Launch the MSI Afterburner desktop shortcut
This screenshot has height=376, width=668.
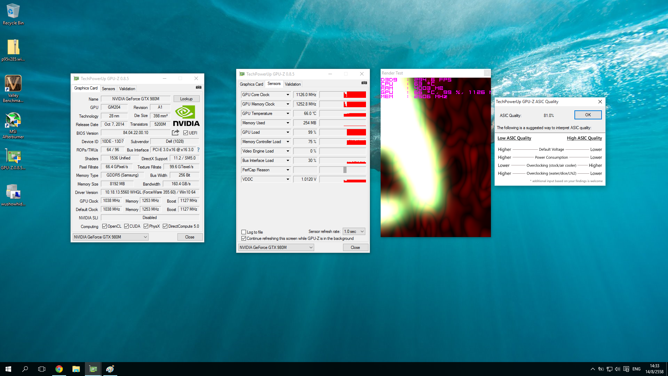(13, 125)
